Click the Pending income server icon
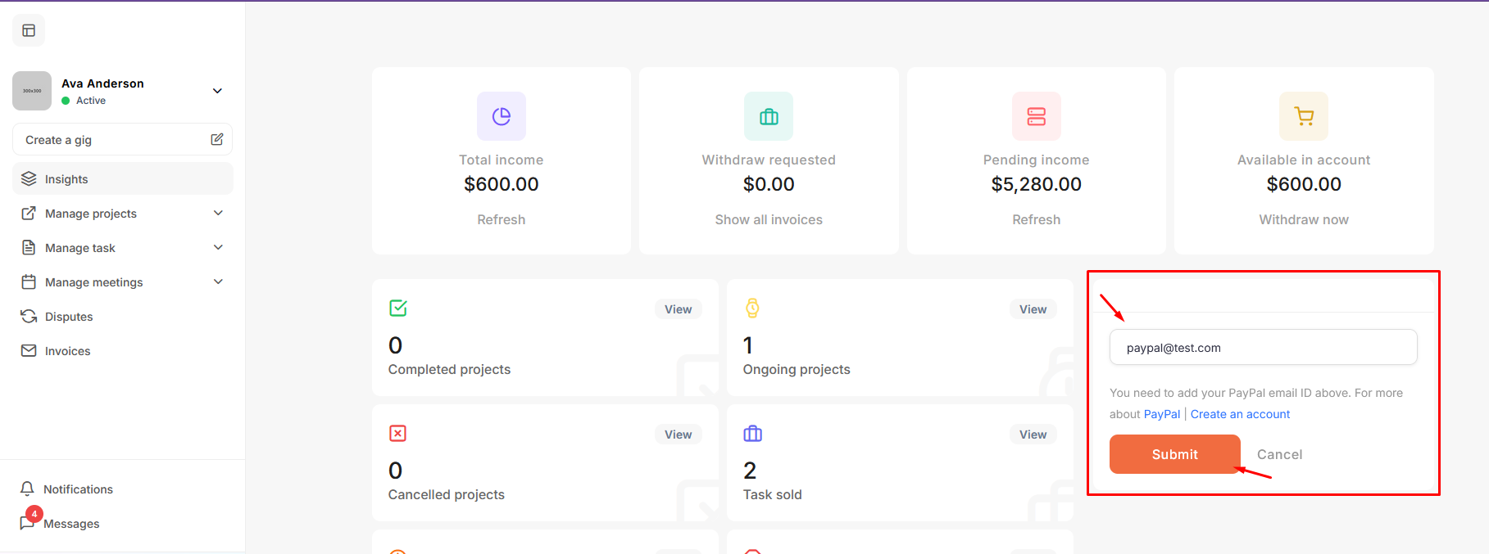This screenshot has height=554, width=1489. click(x=1036, y=116)
